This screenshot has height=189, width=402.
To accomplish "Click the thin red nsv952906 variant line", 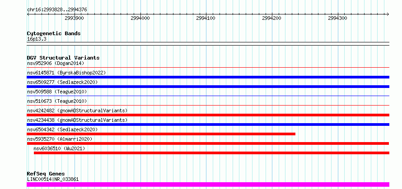I will click(x=208, y=67).
